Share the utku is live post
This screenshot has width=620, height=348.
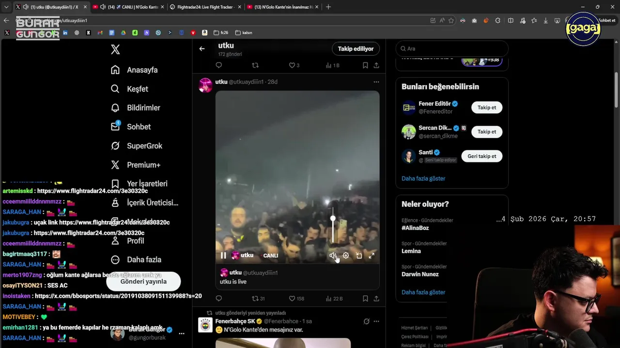[x=376, y=299]
